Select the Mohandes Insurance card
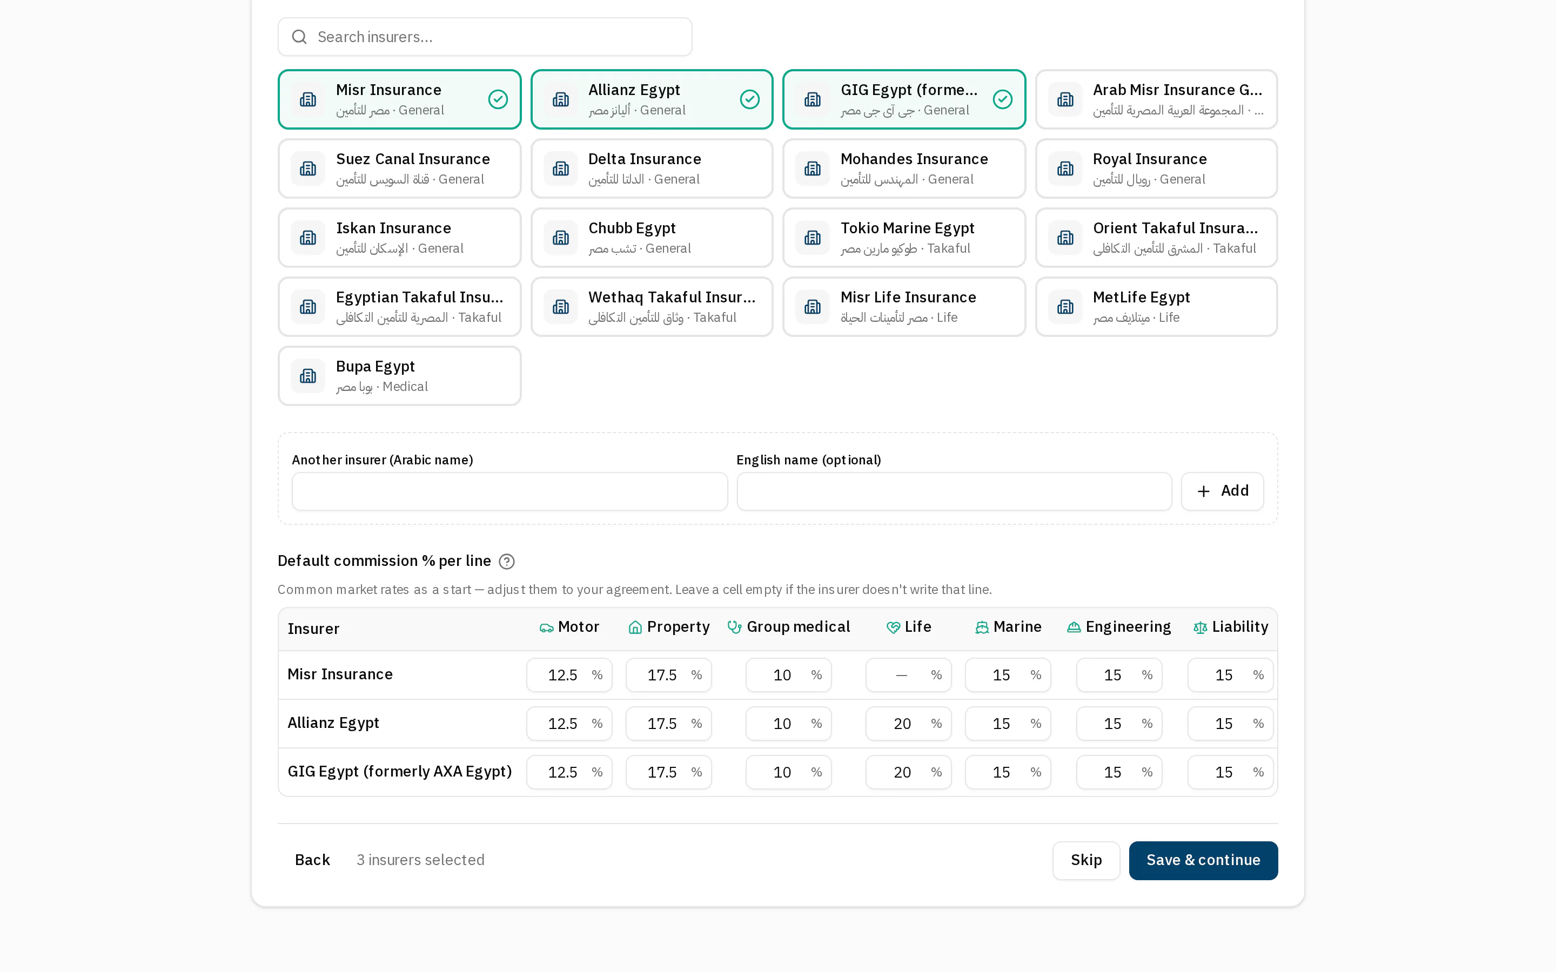The image size is (1556, 972). click(x=904, y=168)
